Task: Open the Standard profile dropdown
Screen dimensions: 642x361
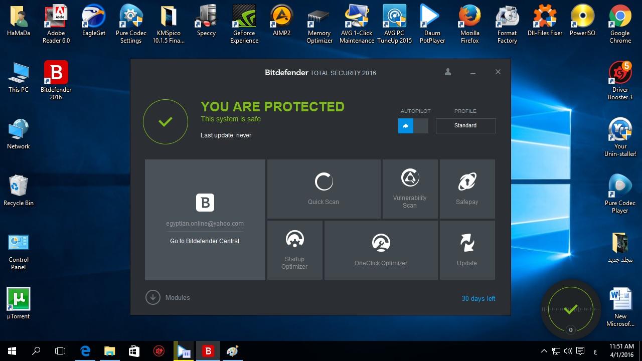Action: [465, 125]
